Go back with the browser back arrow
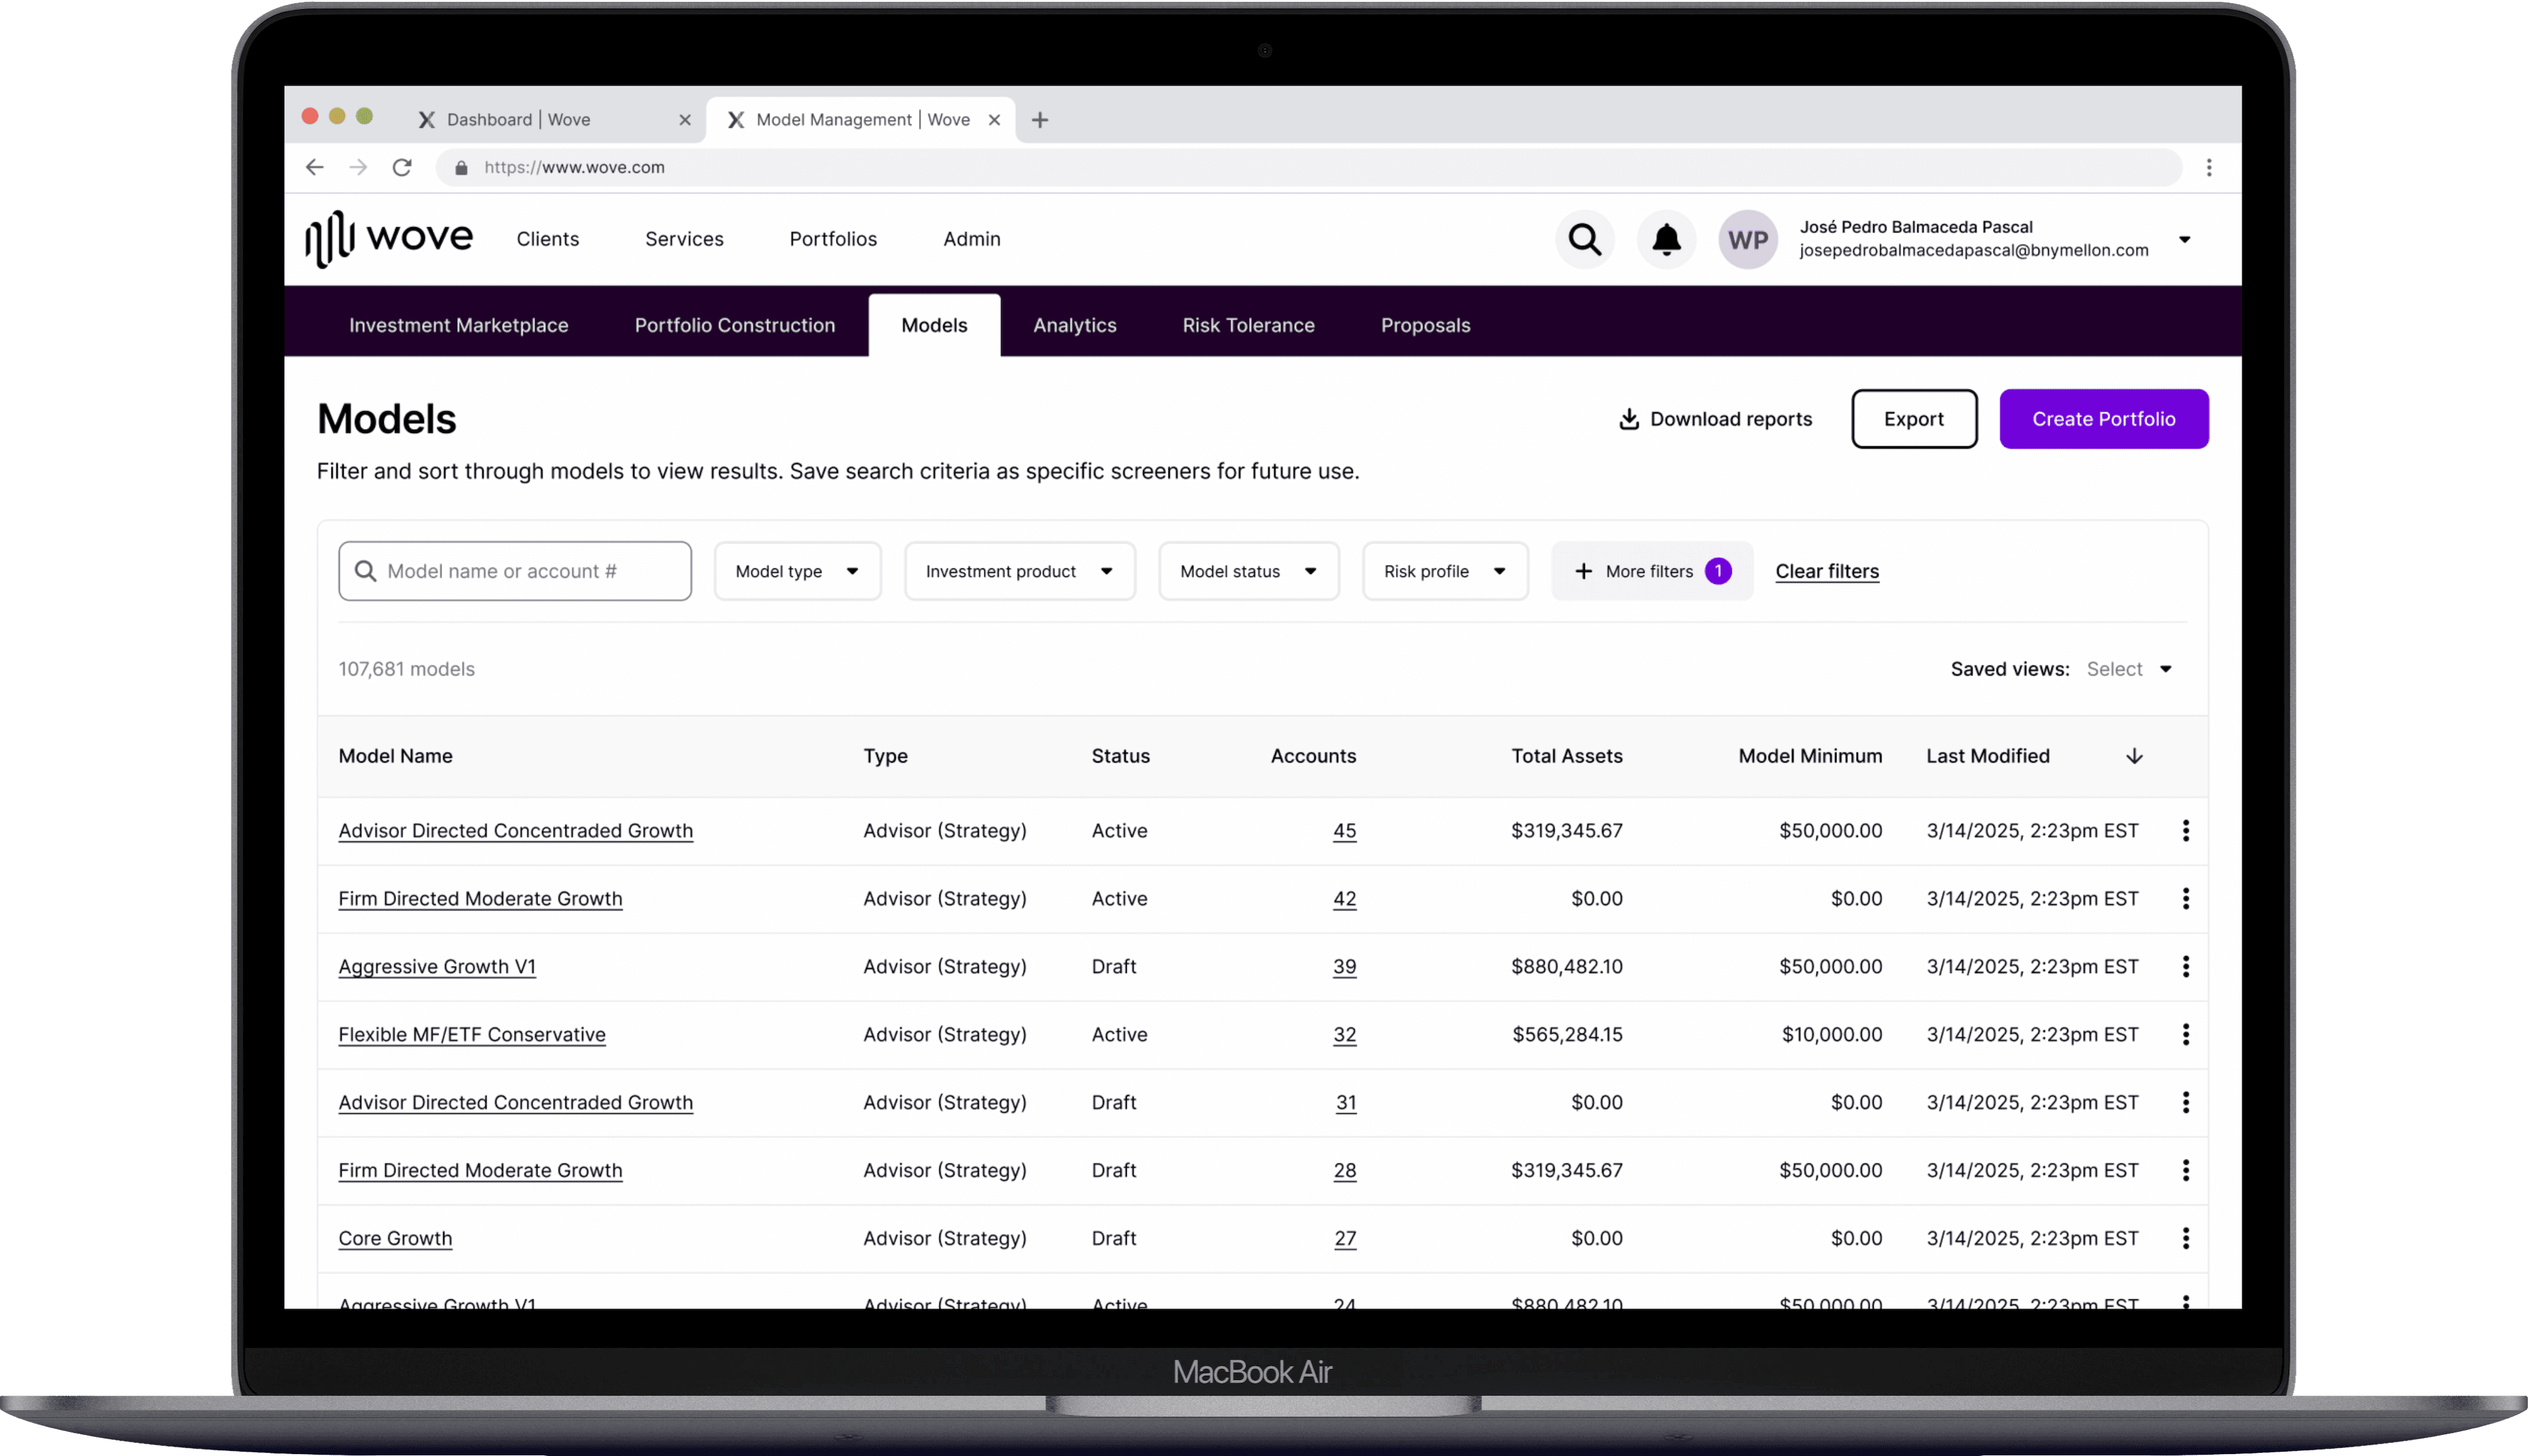The height and width of the screenshot is (1456, 2528). pos(315,167)
